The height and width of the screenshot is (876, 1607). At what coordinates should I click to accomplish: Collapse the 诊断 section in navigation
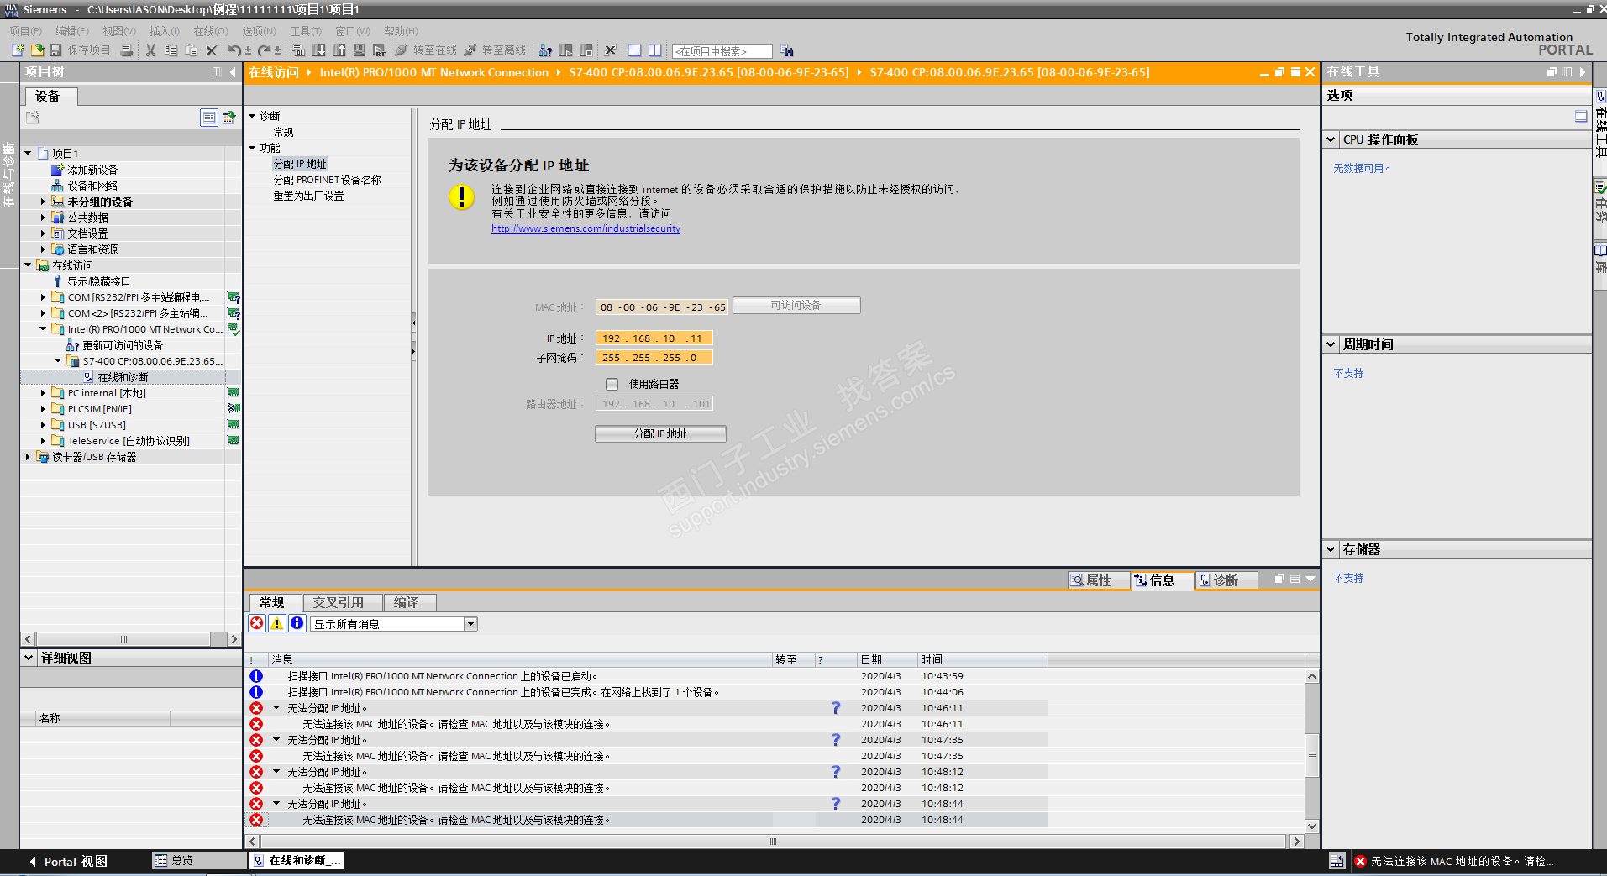(252, 116)
